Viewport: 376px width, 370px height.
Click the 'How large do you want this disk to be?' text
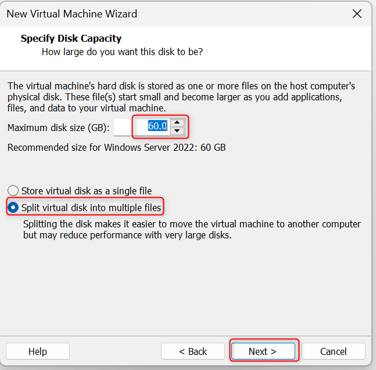122,52
